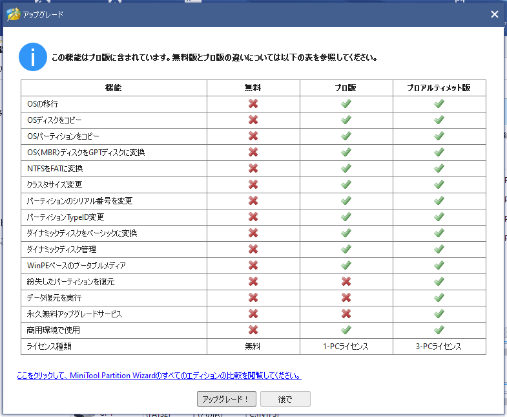The width and height of the screenshot is (507, 417).
Task: Click red X for 永久無料アップグレードサービス in プロ版 column
Action: pos(346,314)
